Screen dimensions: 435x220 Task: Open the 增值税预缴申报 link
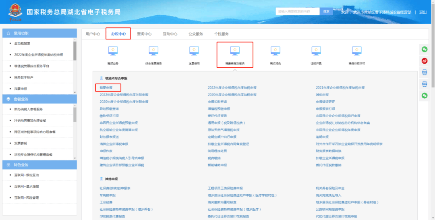(219, 109)
